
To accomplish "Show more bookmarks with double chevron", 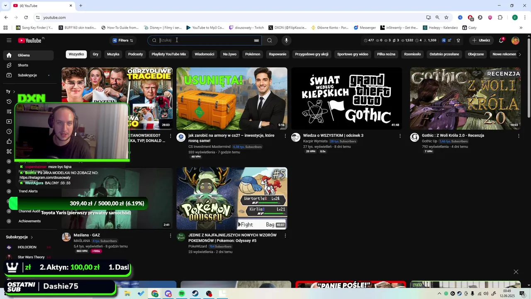I will (521, 28).
